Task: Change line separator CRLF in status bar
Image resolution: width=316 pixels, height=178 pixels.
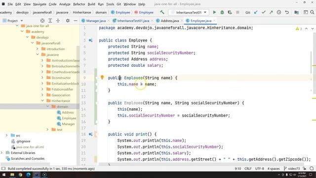Action: coord(248,169)
